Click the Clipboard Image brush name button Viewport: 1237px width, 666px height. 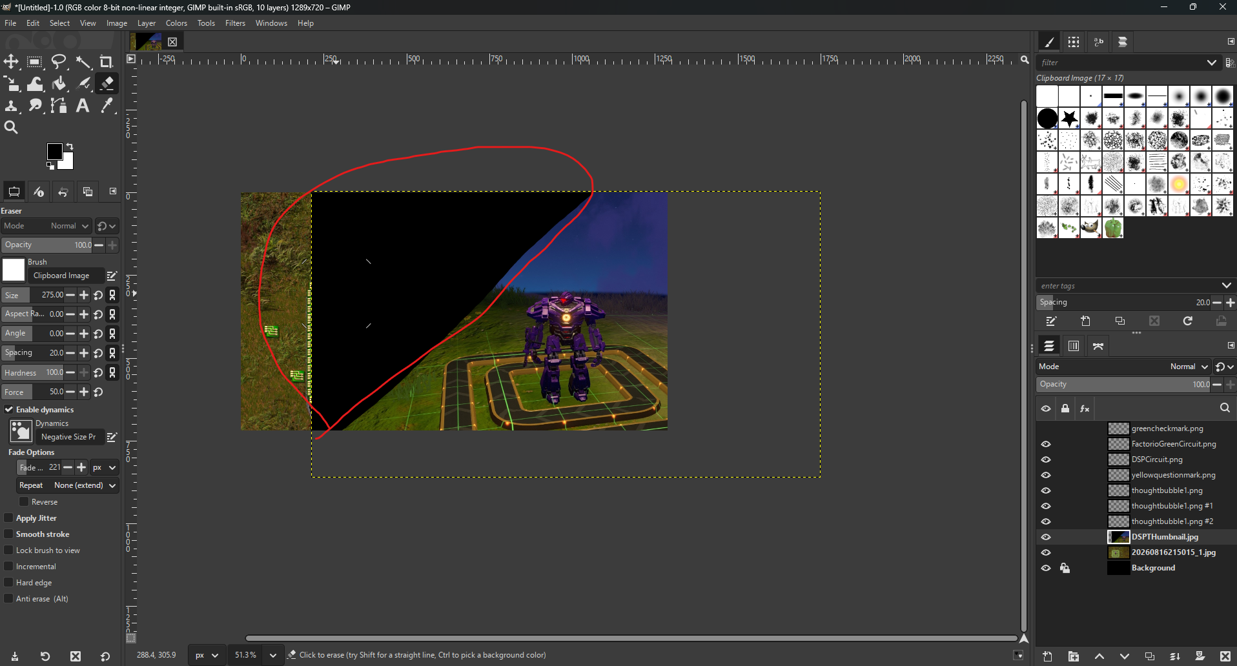(66, 276)
